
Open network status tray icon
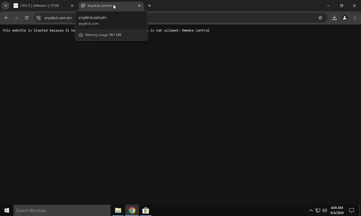[318, 210]
